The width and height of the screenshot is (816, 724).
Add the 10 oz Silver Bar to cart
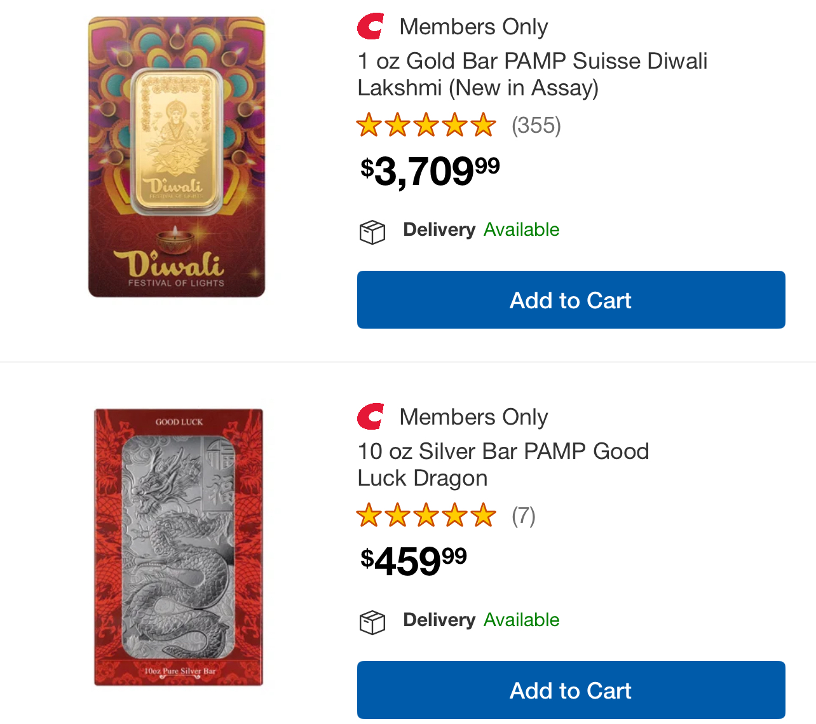pyautogui.click(x=571, y=690)
